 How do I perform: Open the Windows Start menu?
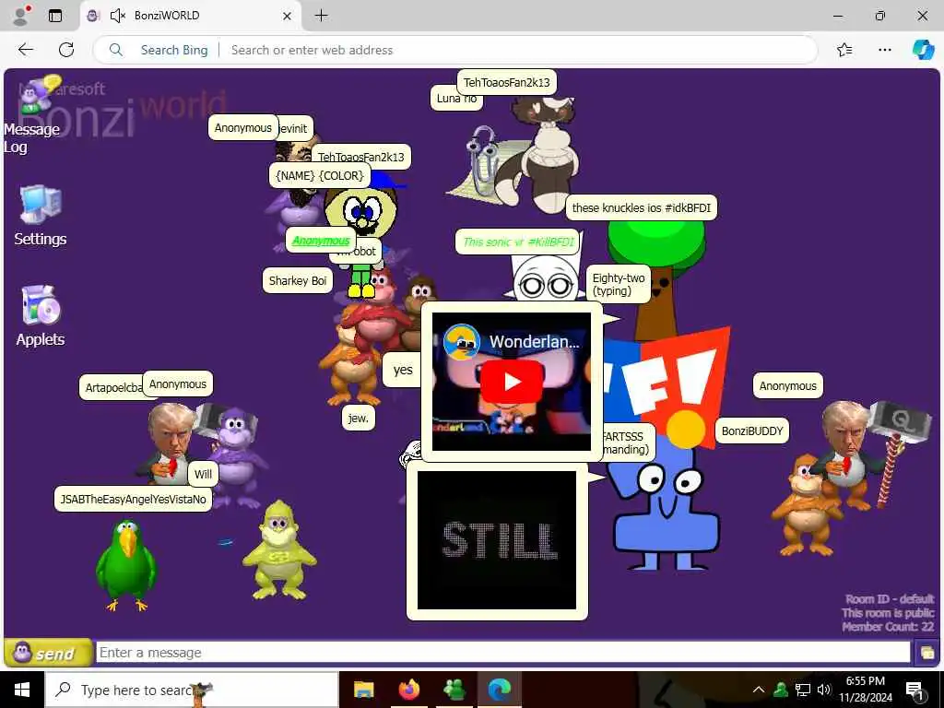coord(22,690)
